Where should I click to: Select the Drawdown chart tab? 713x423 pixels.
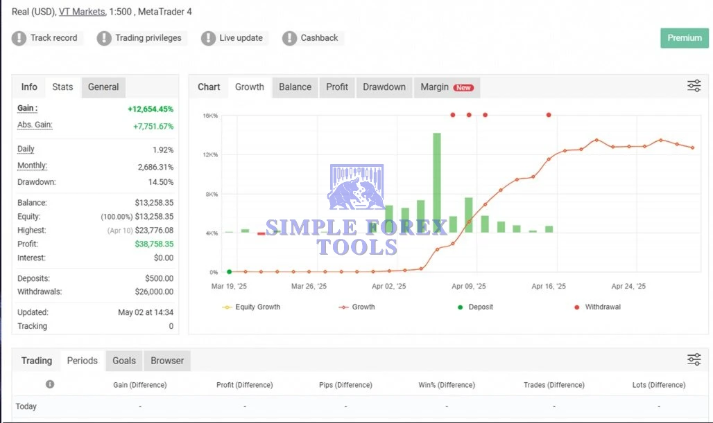(384, 87)
